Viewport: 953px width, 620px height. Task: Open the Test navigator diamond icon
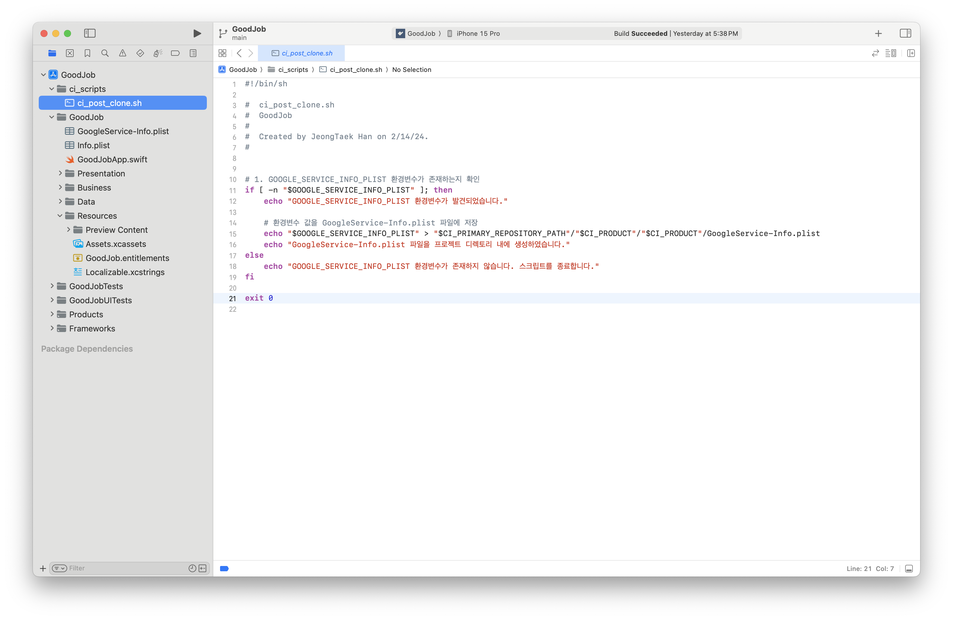140,53
